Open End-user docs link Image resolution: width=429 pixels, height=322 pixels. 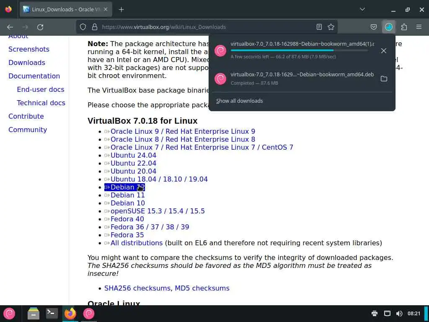click(x=41, y=90)
